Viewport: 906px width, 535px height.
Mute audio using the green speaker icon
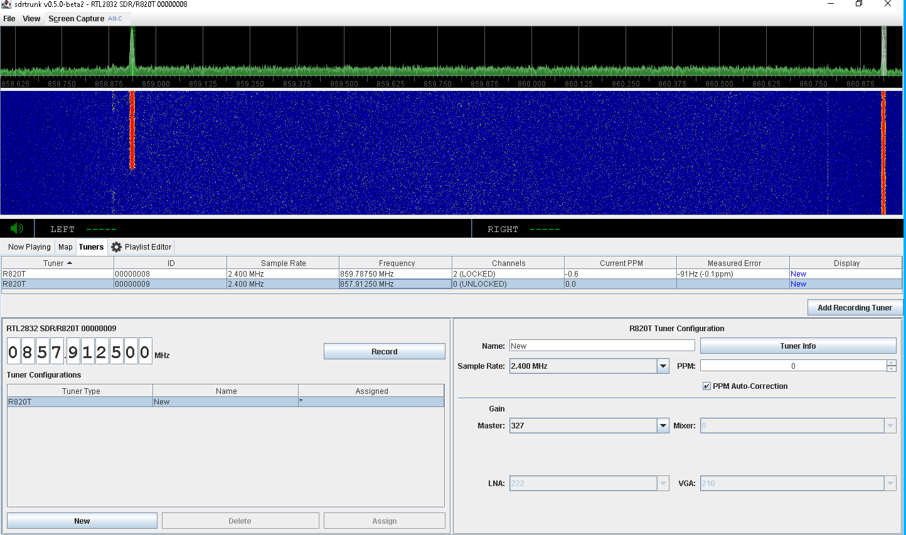tap(16, 228)
